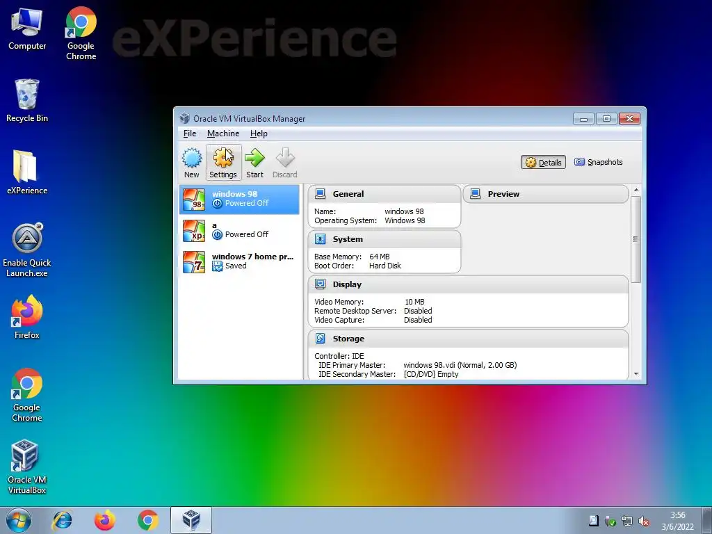Click the Storage section disk icon
The height and width of the screenshot is (534, 712).
tap(320, 339)
